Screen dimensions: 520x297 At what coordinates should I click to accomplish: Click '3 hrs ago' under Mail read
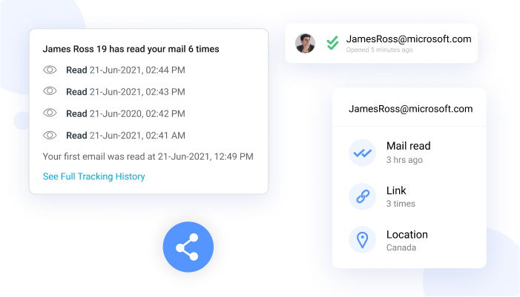click(x=404, y=160)
